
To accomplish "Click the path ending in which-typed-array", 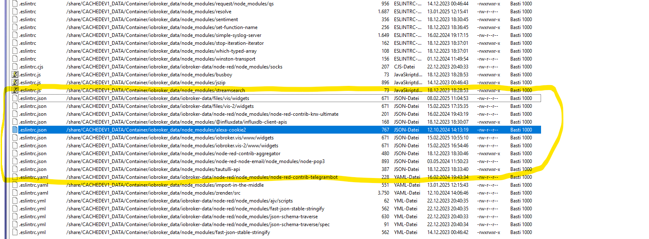I will (162, 51).
